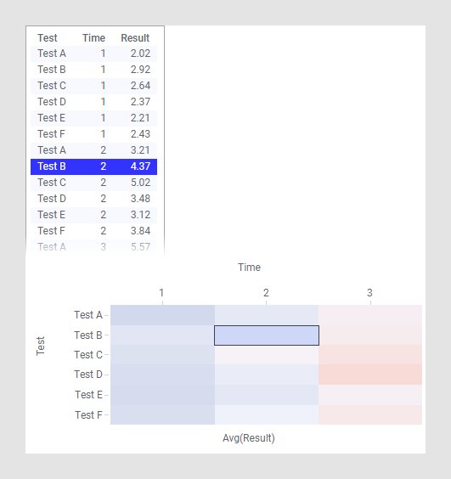Click the Test E label on heat map axis

[x=88, y=395]
